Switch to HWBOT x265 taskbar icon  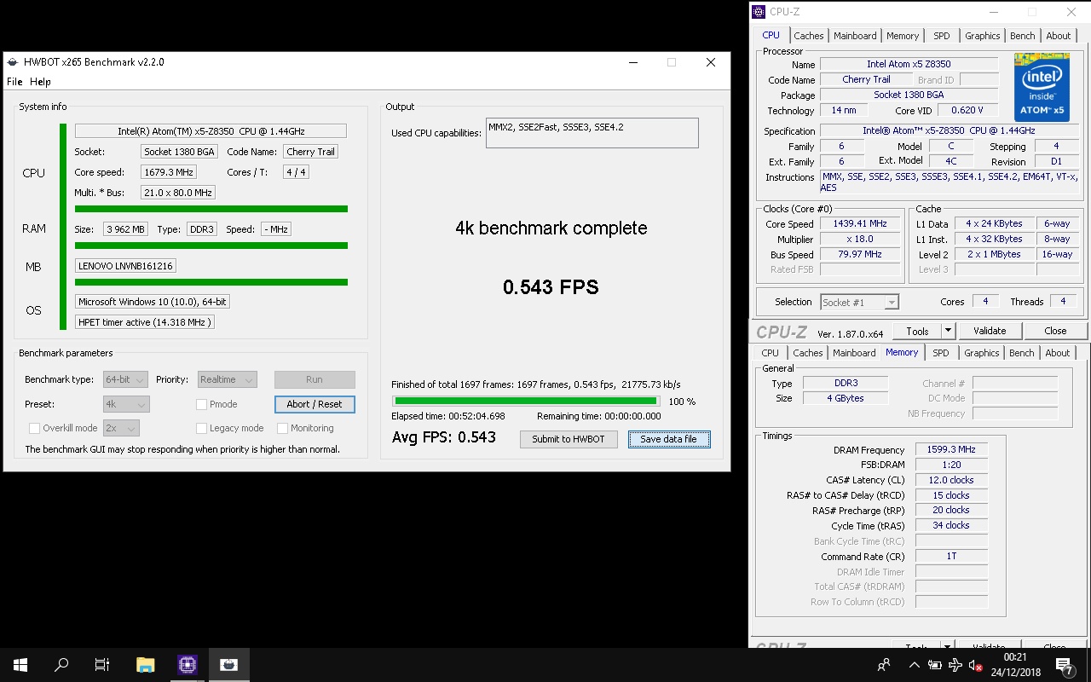click(x=228, y=665)
